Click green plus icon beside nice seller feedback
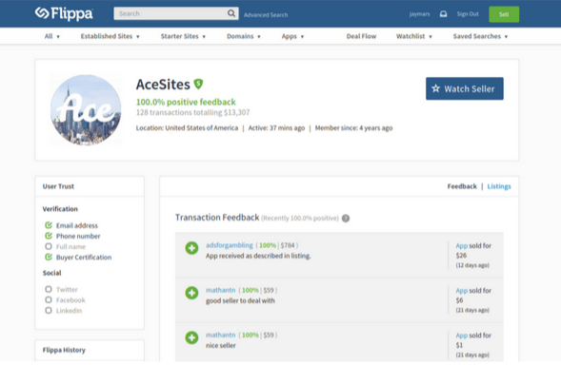Screen dimensions: 561x365 click(x=191, y=337)
